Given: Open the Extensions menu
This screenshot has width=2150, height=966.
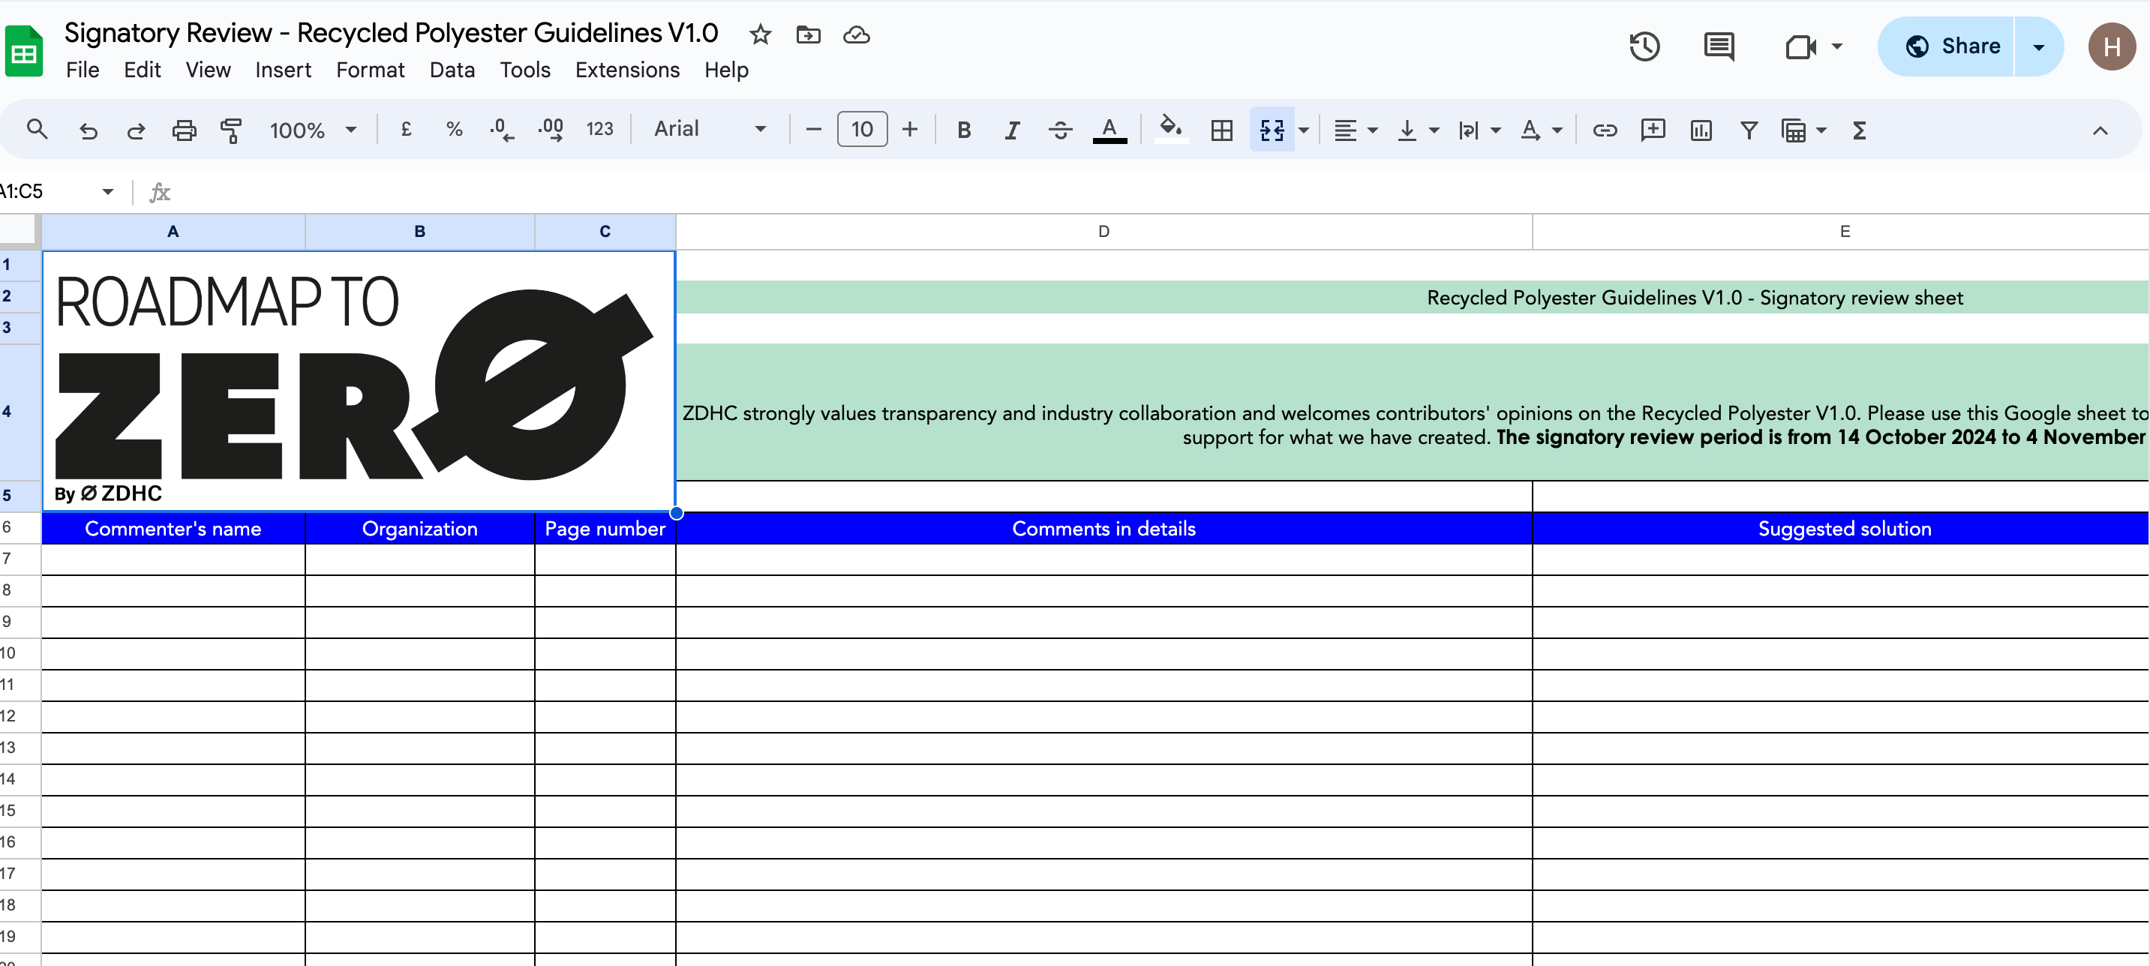Looking at the screenshot, I should pyautogui.click(x=627, y=70).
